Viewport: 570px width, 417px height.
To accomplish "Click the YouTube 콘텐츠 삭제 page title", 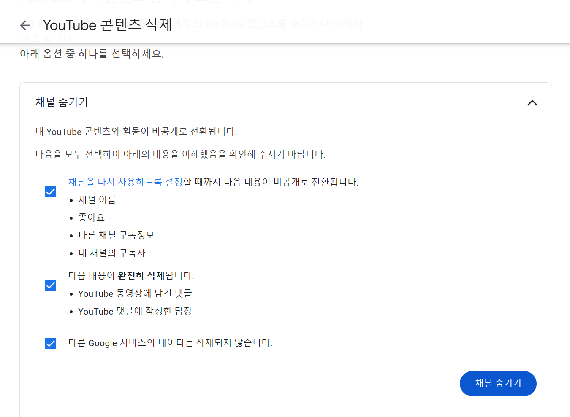I will pos(107,25).
